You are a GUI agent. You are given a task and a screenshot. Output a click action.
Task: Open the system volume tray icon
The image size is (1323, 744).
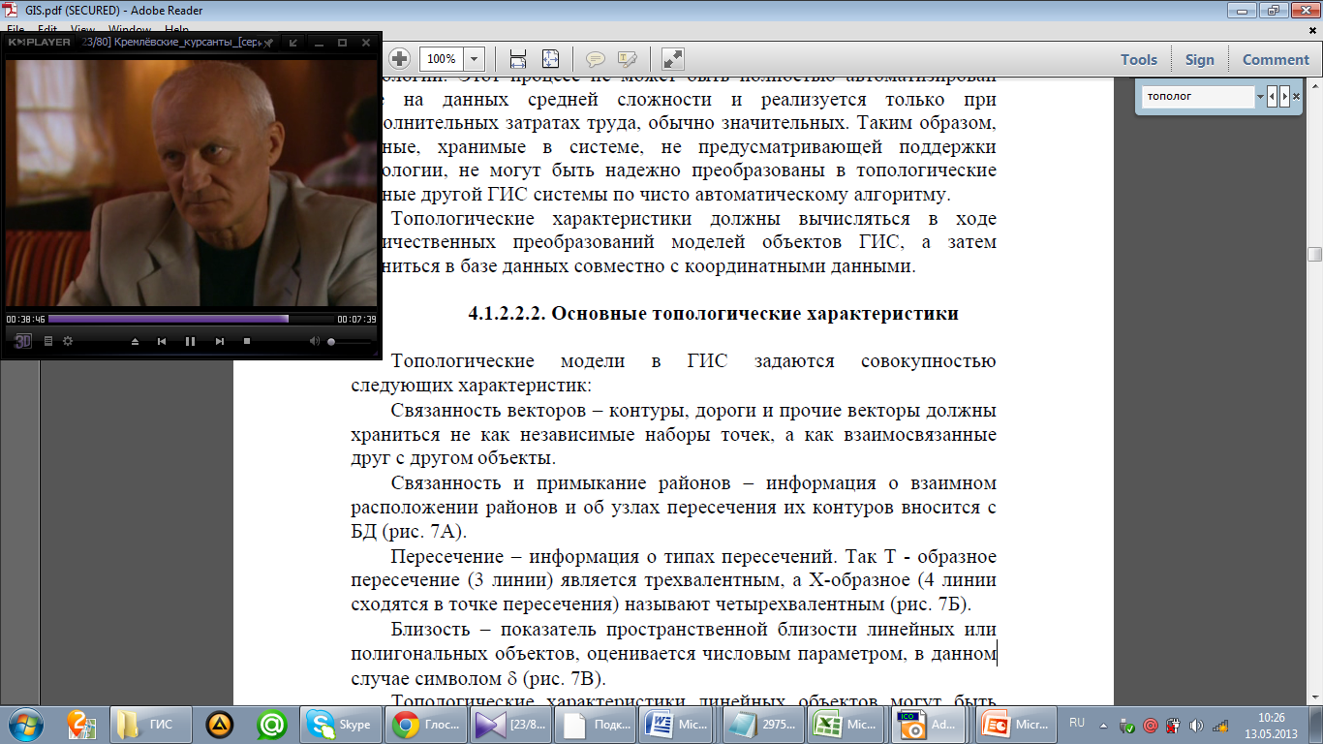pyautogui.click(x=1196, y=725)
